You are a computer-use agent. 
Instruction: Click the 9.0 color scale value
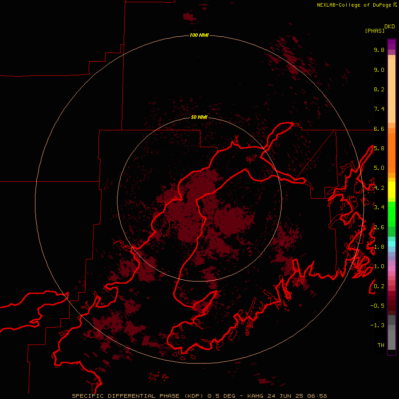379,70
